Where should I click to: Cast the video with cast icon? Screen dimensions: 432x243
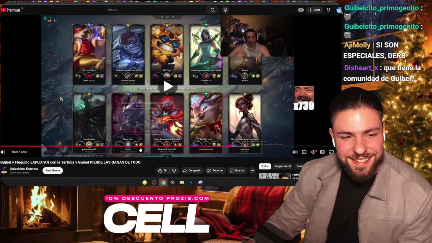coord(331,152)
